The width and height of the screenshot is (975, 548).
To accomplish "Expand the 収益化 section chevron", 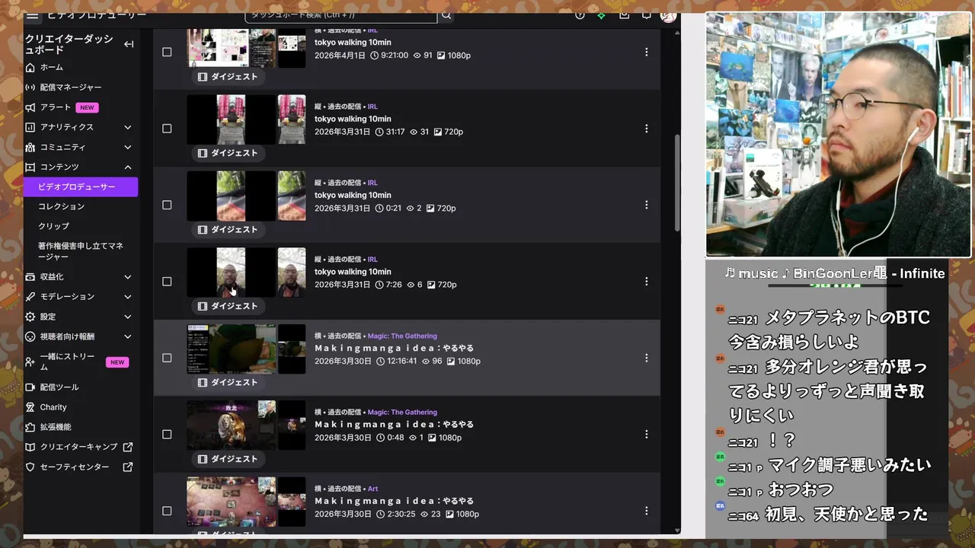I will tap(128, 277).
